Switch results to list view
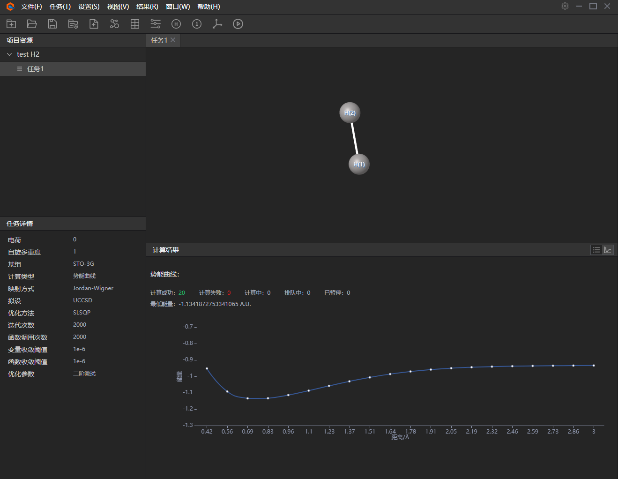The height and width of the screenshot is (479, 618). click(596, 250)
